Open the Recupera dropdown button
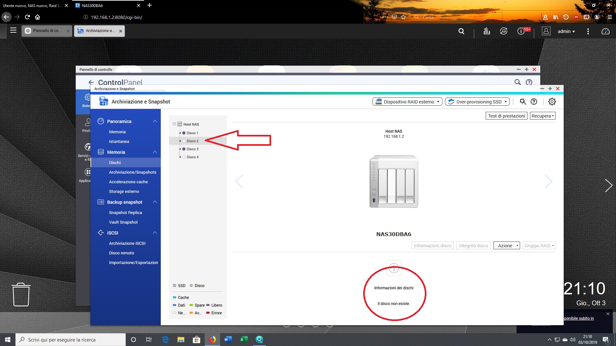 click(x=543, y=116)
